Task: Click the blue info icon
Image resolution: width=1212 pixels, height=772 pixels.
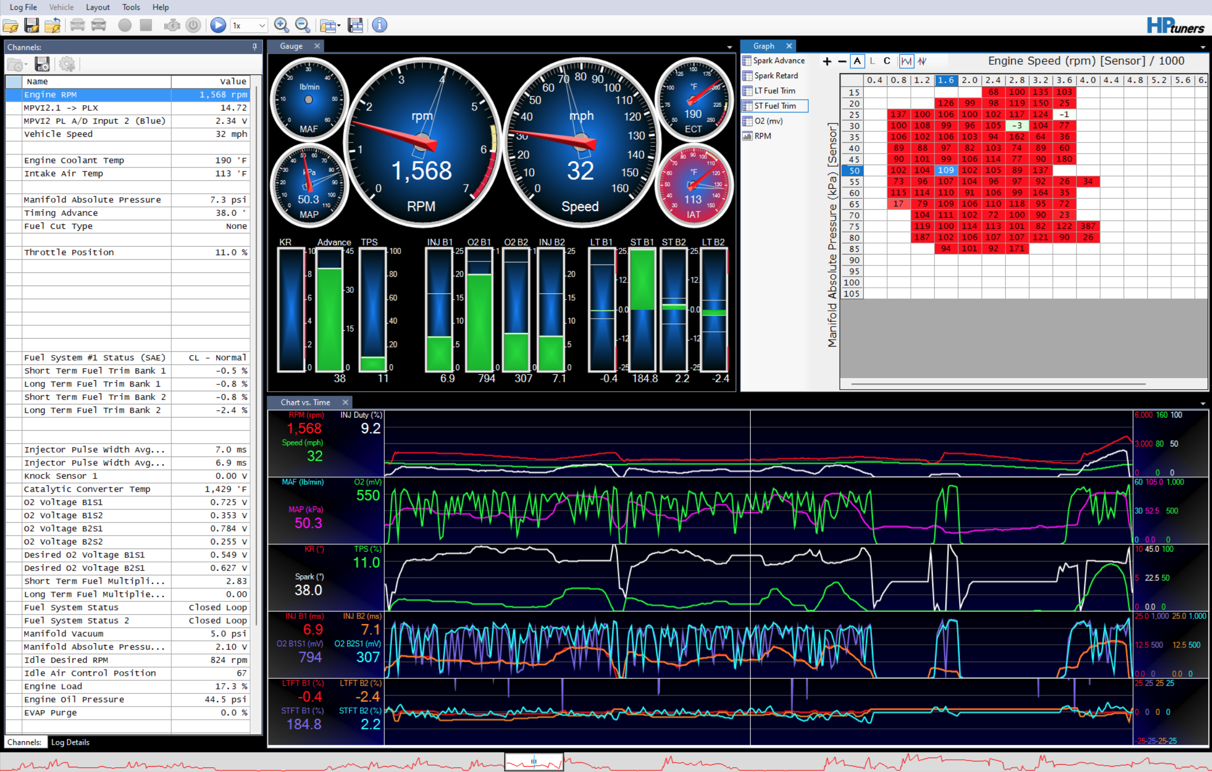Action: tap(379, 25)
